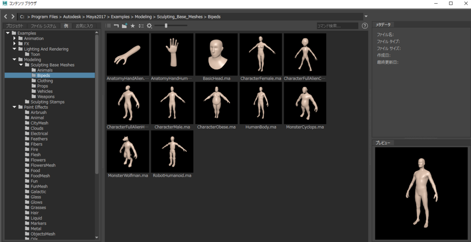Collapse the Examples tree node

tap(7, 33)
